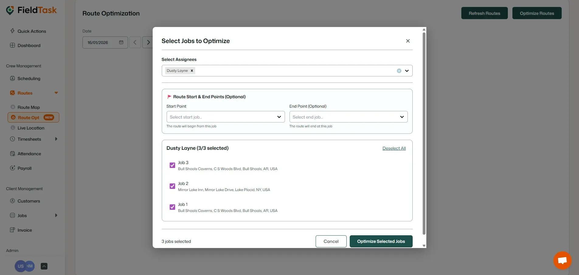Open the chat support bubble
This screenshot has width=579, height=275.
tap(562, 260)
